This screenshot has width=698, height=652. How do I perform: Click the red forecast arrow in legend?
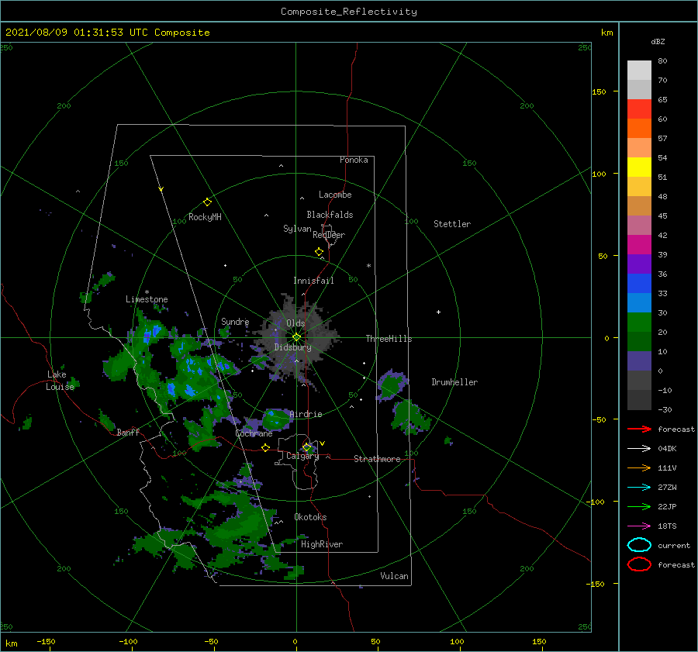[639, 429]
